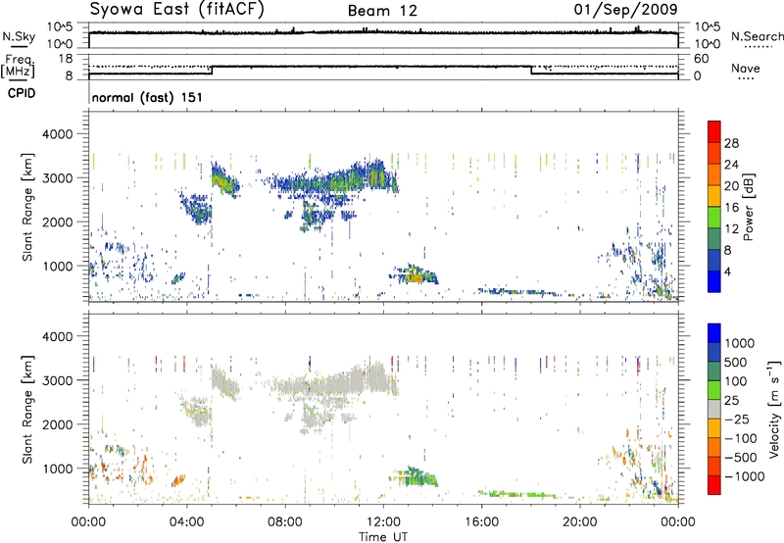The width and height of the screenshot is (784, 543).
Task: Click the 'Power [dB]' color bar title
Action: tap(749, 207)
